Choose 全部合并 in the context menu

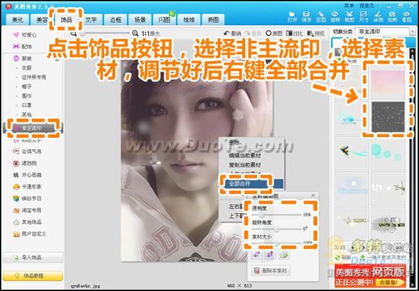[251, 184]
